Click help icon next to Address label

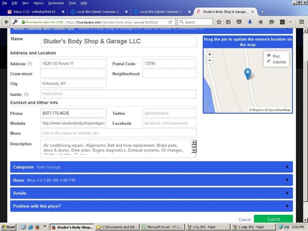[x=29, y=64]
